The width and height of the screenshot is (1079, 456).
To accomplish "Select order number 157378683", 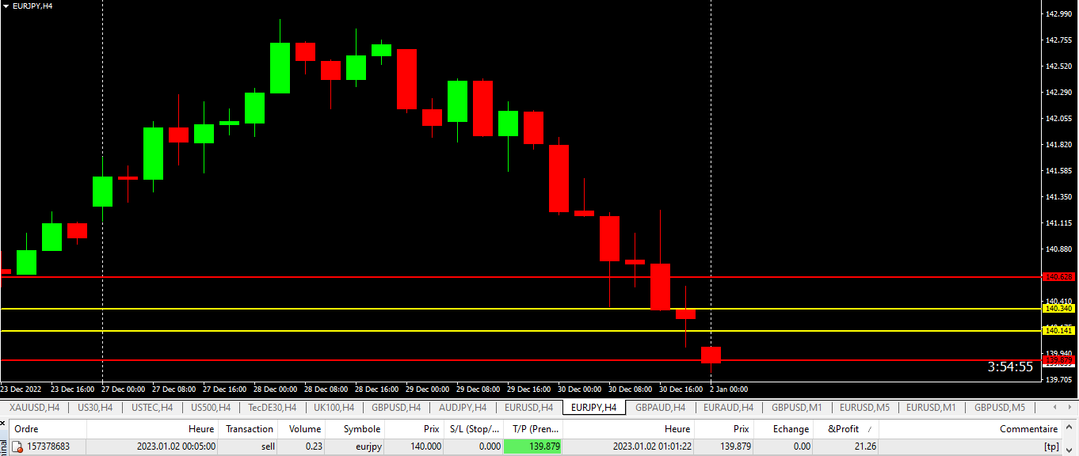I will (x=48, y=447).
